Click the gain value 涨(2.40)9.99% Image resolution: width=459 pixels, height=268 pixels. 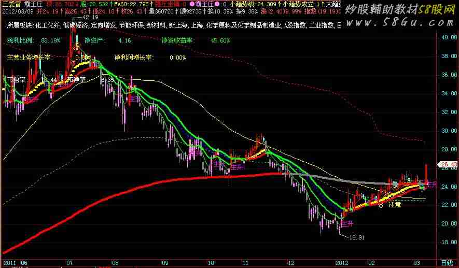click(281, 12)
